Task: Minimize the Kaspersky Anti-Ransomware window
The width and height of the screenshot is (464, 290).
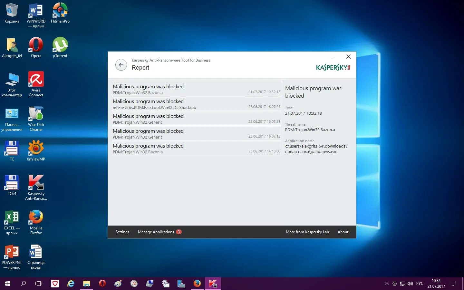Action: pos(333,57)
